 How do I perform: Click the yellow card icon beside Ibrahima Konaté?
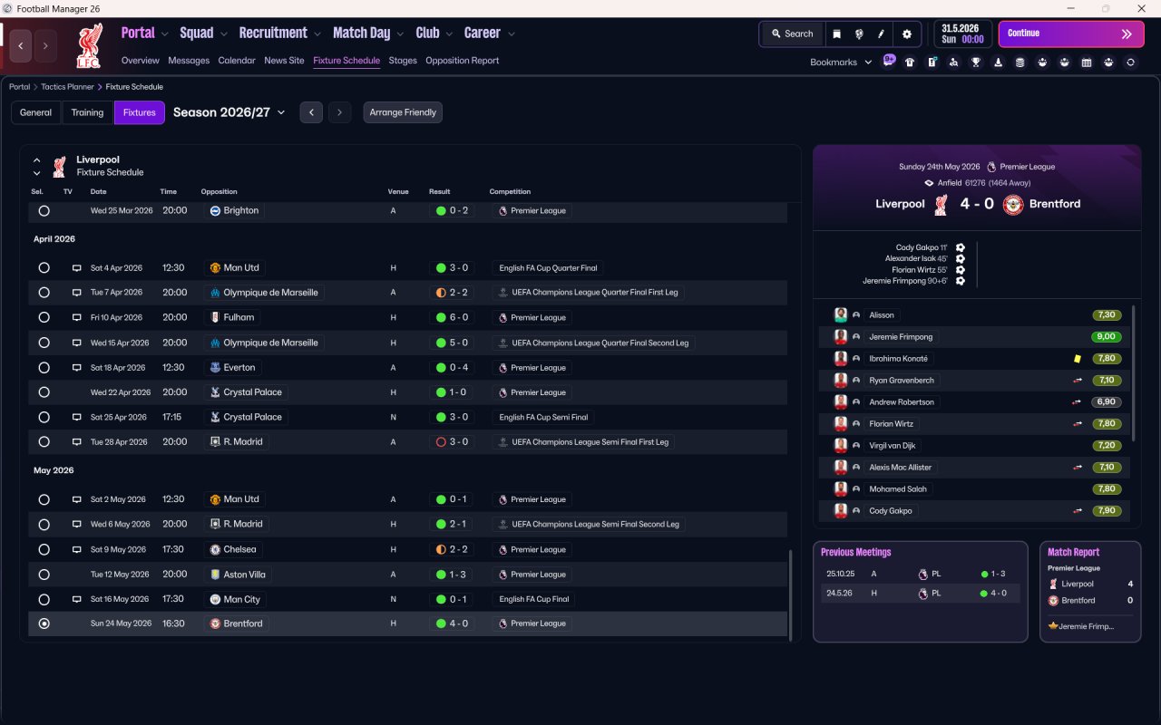point(1077,359)
